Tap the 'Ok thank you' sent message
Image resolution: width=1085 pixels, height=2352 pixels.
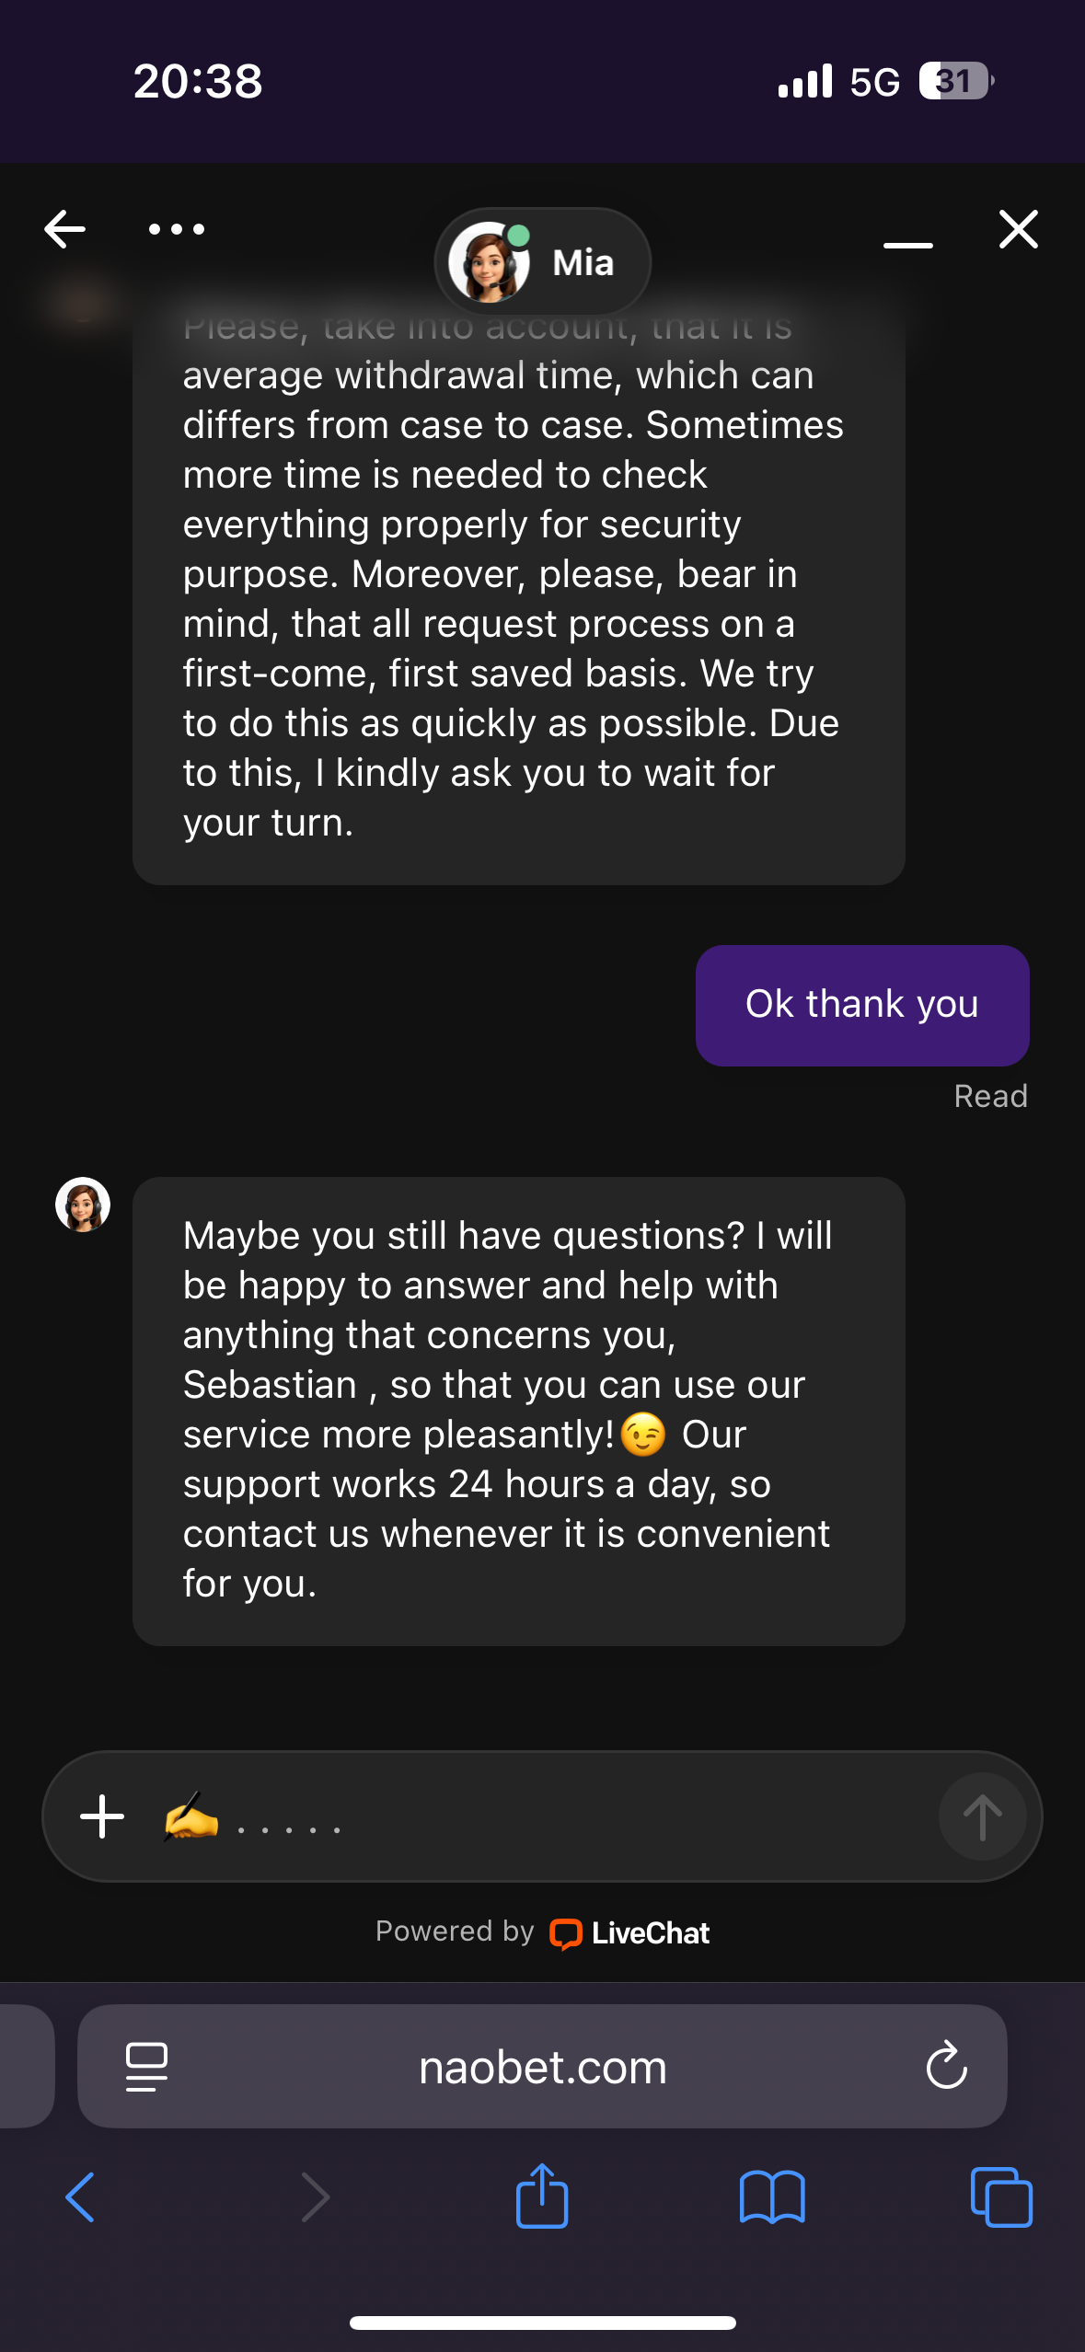(861, 1005)
